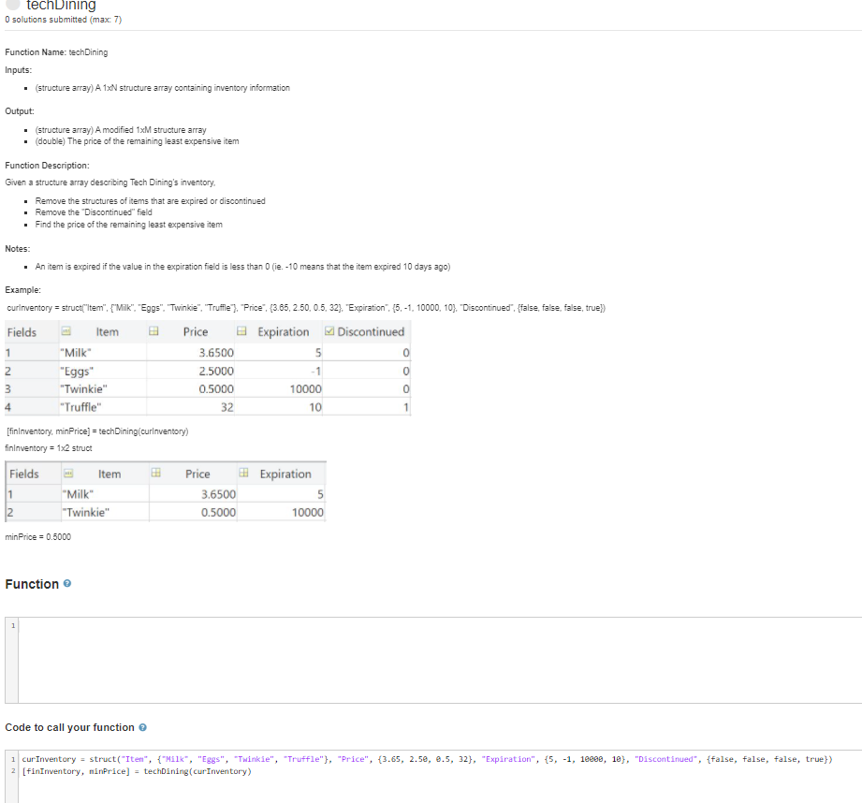
Task: Click the Expiration column icon in finInventory table
Action: pyautogui.click(x=244, y=474)
